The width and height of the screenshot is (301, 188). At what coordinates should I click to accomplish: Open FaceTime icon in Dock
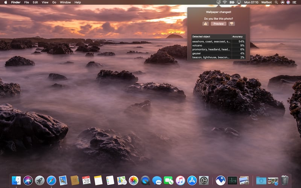pos(169,180)
